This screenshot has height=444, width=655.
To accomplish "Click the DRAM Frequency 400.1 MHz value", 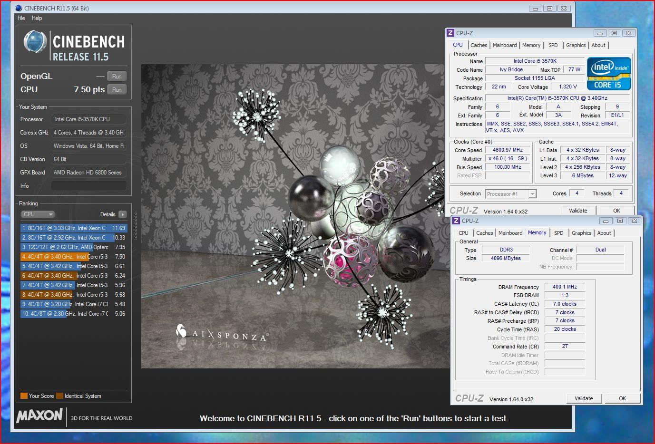I will coord(565,287).
